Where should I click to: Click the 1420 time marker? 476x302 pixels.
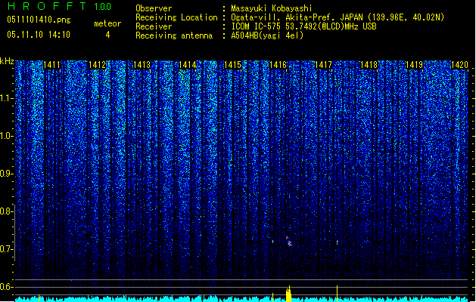[459, 65]
